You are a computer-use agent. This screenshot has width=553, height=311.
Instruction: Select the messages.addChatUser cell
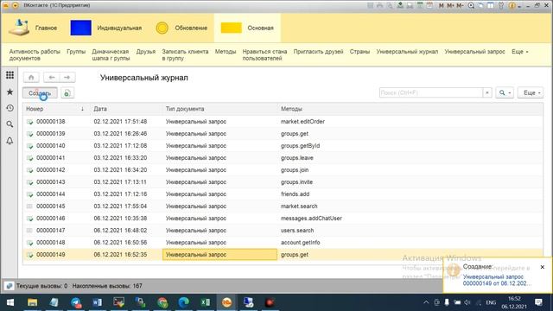click(410, 219)
